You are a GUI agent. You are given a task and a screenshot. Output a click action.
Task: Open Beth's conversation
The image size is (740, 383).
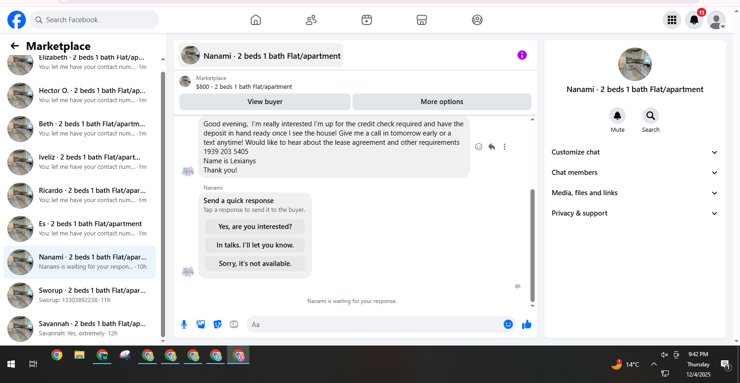point(80,129)
